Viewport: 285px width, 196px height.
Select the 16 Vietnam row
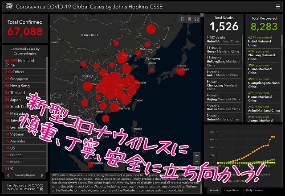[x=24, y=134]
